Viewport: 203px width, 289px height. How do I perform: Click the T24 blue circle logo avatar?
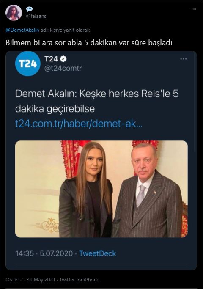(27, 64)
